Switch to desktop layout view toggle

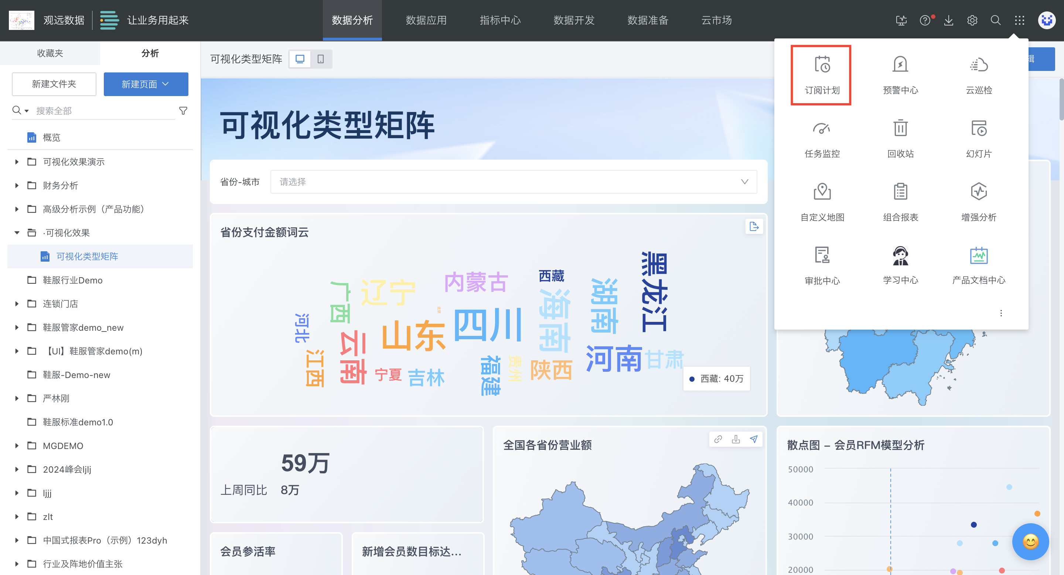[x=300, y=59]
